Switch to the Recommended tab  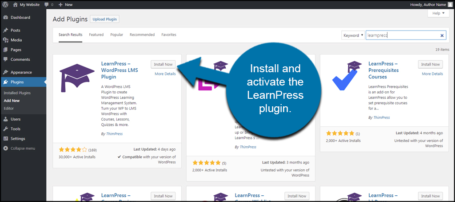point(142,35)
